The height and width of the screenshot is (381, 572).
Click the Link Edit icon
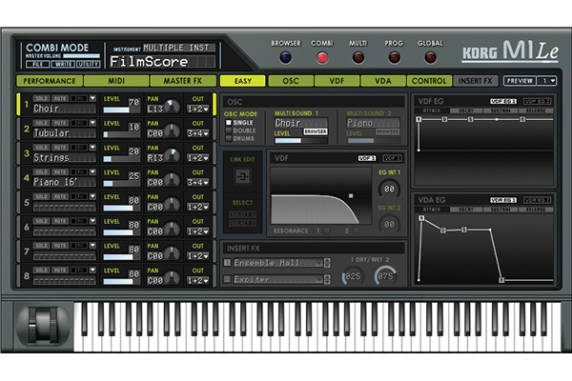tap(242, 175)
